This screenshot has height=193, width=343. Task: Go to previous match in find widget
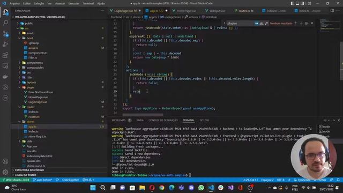pos(295,23)
